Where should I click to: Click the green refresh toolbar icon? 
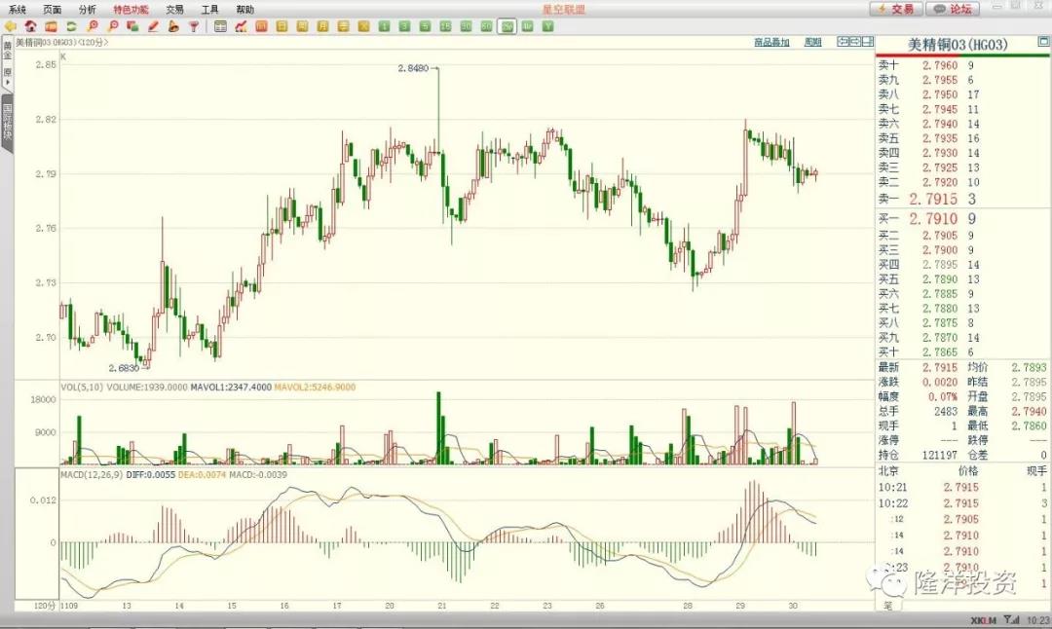tap(71, 27)
